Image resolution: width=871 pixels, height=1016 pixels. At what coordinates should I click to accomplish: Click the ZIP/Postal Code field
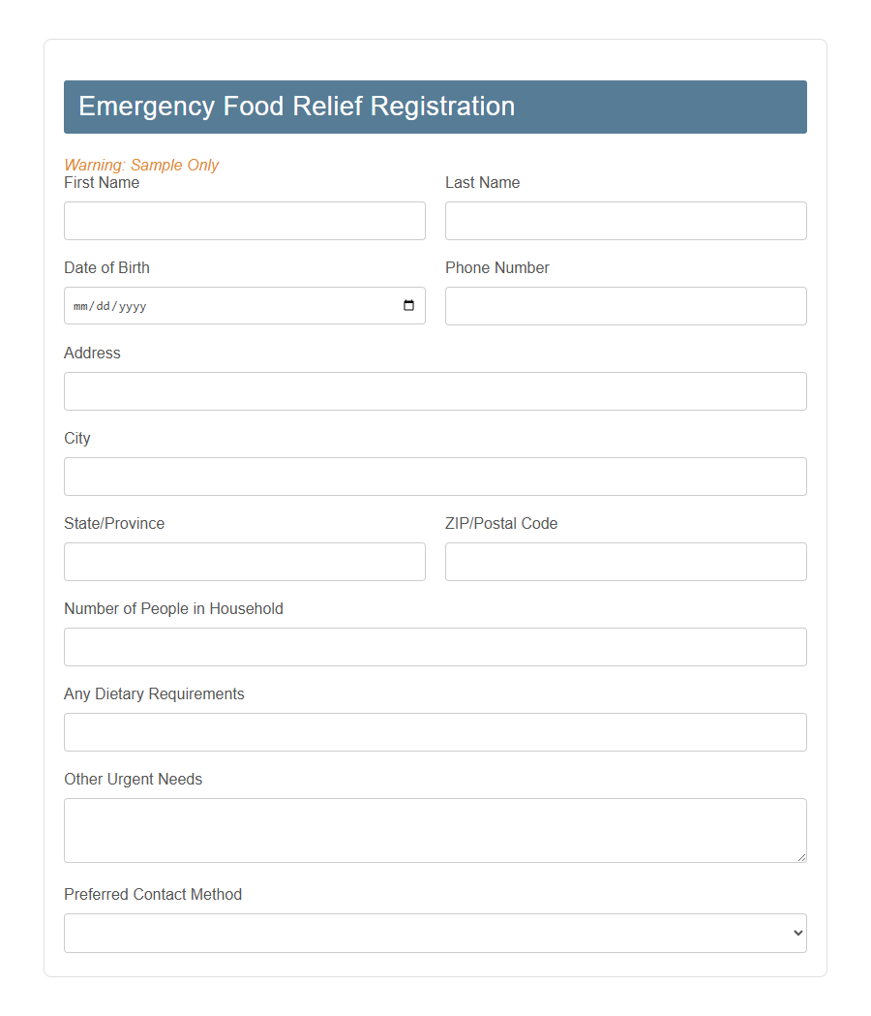[625, 562]
